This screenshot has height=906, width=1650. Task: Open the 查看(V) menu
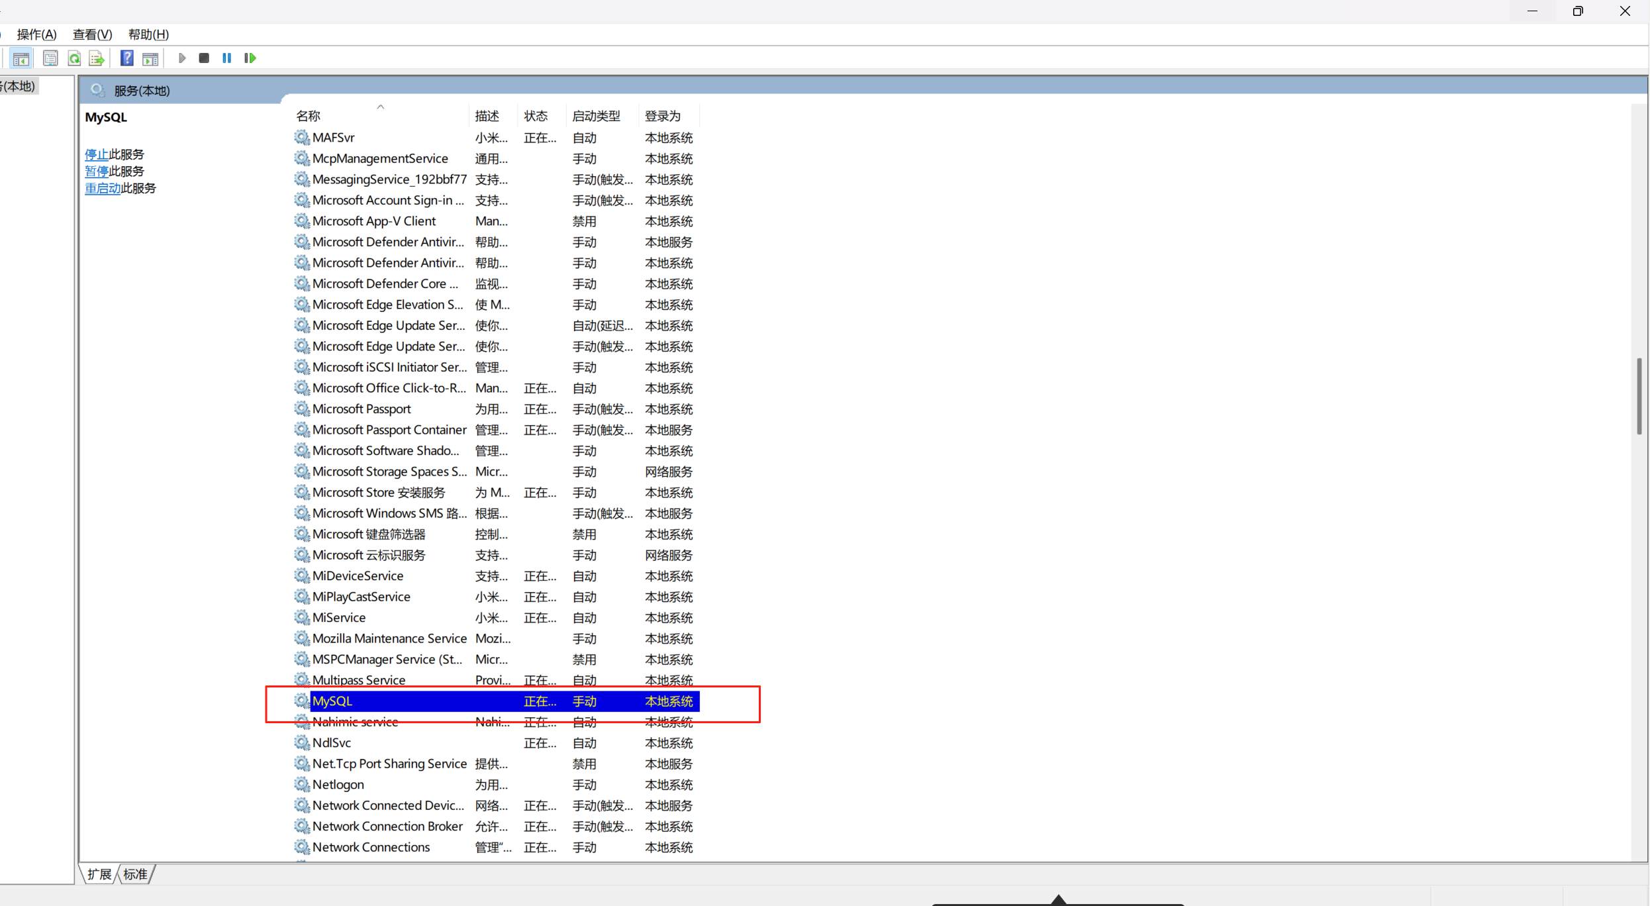click(x=92, y=34)
